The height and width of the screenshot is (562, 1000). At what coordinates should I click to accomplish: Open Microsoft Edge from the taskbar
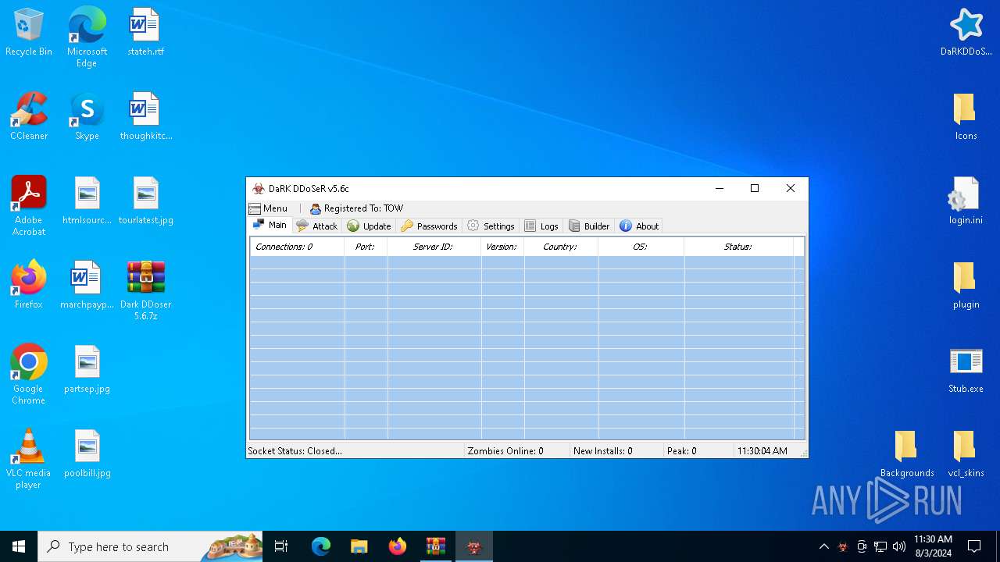[321, 546]
